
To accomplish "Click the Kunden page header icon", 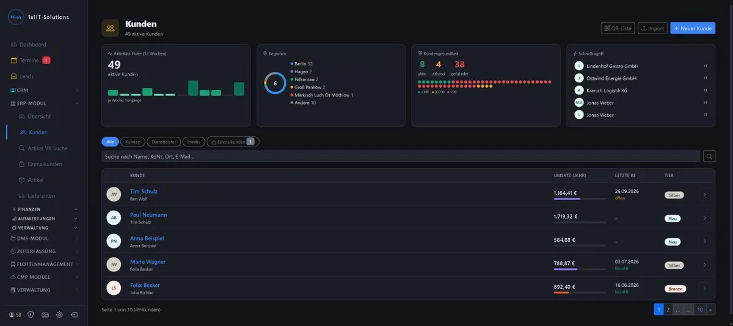I will pyautogui.click(x=111, y=28).
